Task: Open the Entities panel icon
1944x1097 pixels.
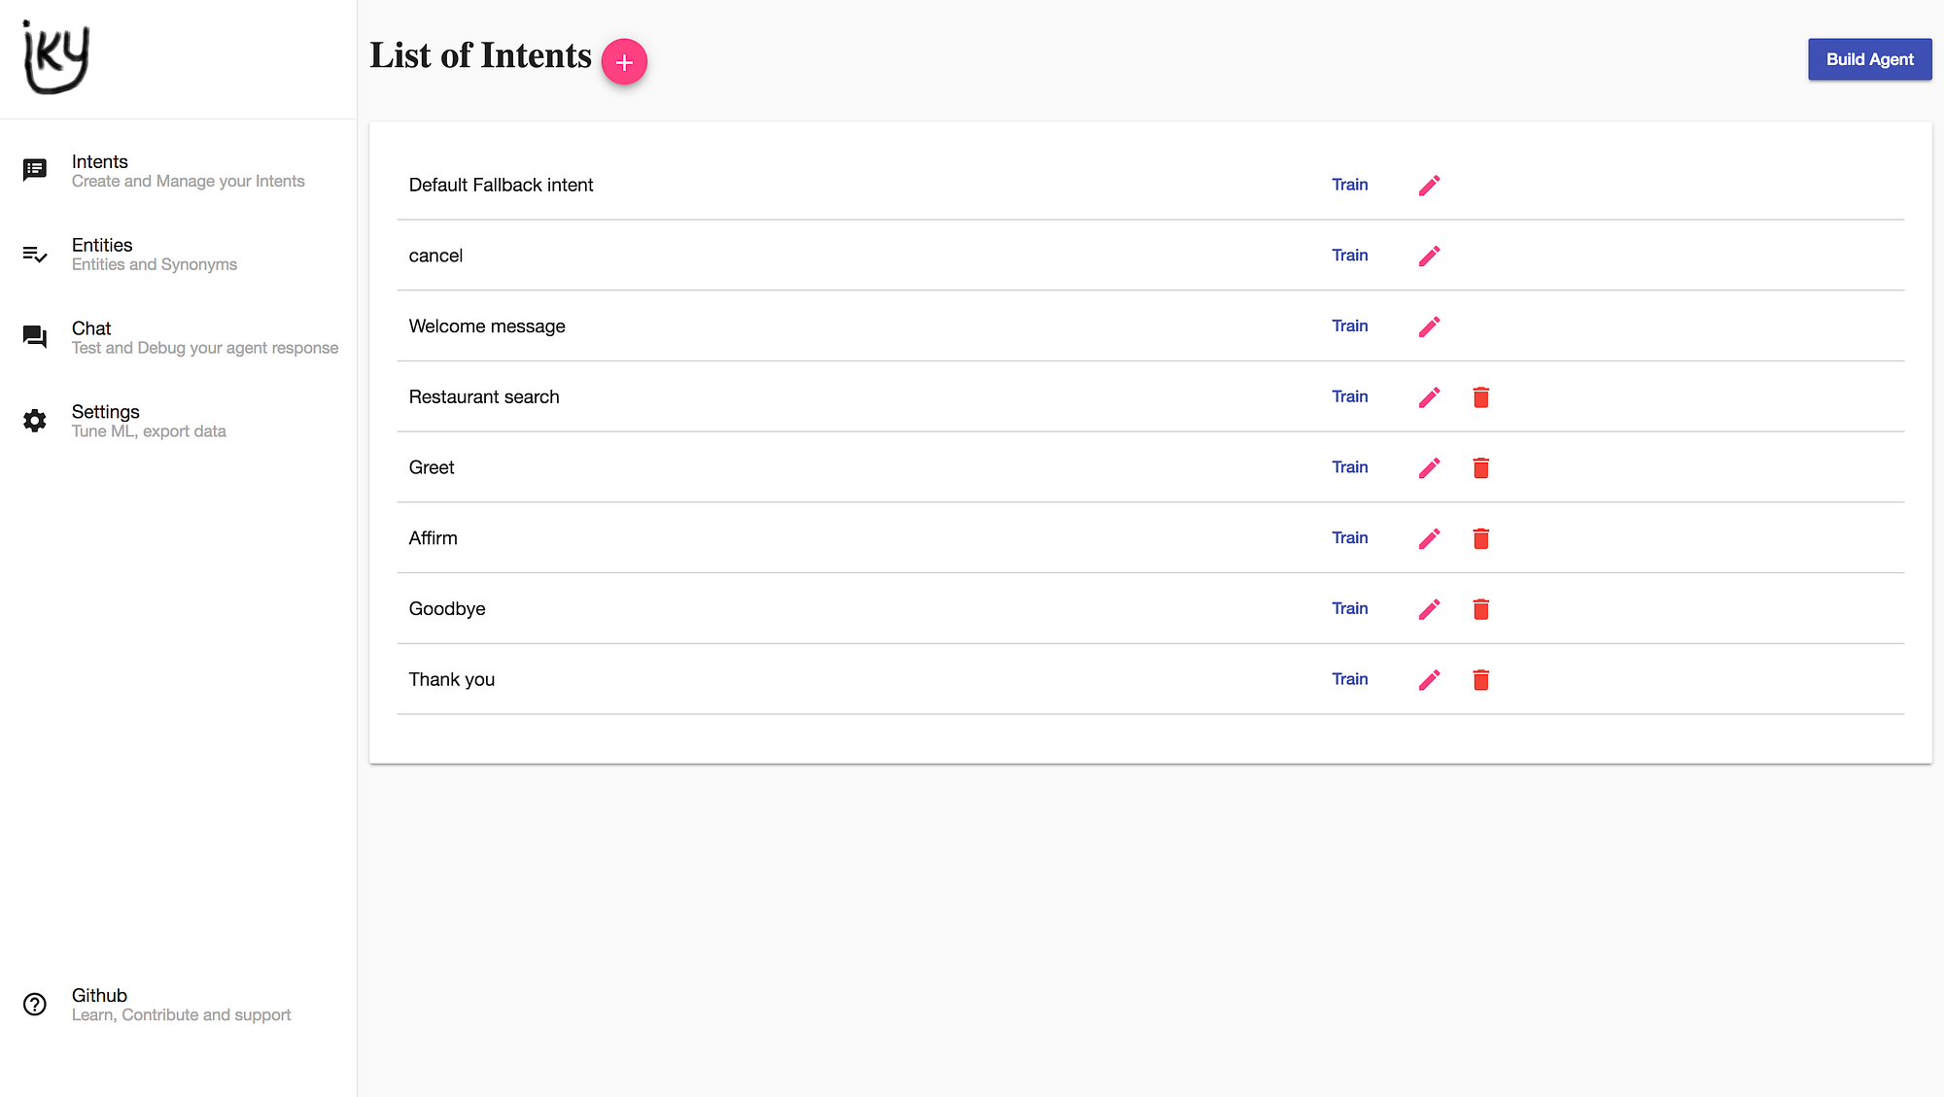Action: point(34,254)
